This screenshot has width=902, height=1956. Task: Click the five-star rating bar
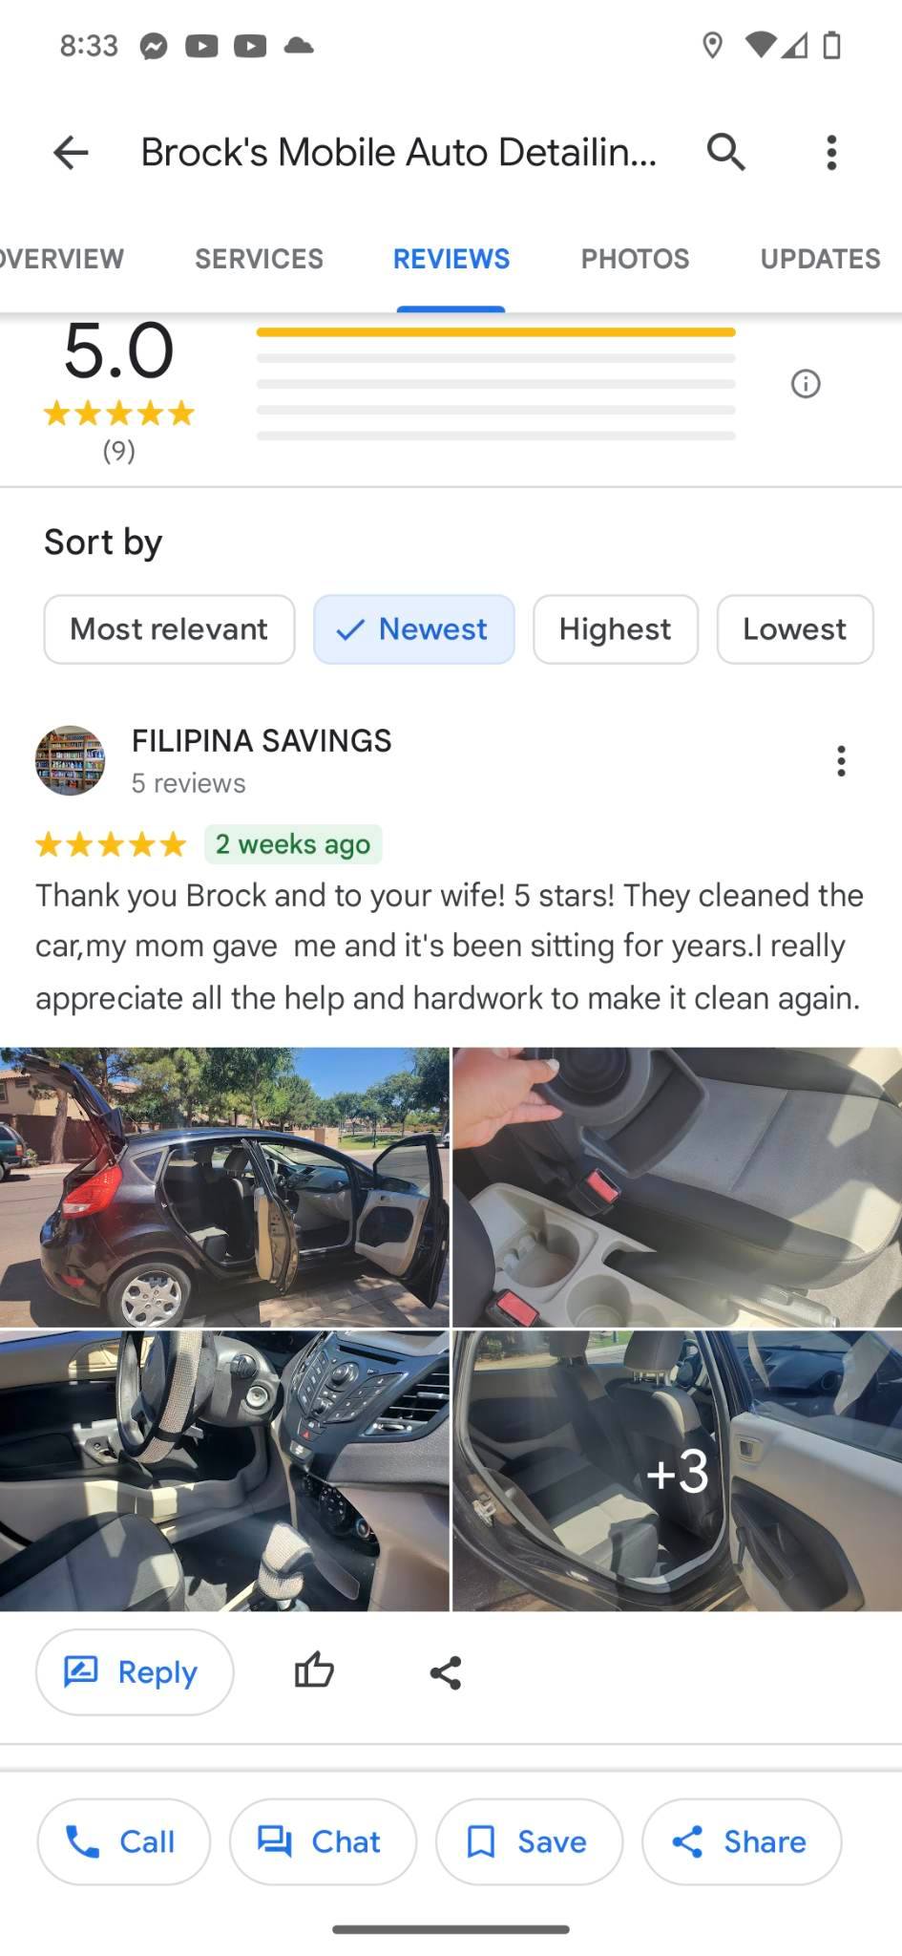pyautogui.click(x=495, y=332)
